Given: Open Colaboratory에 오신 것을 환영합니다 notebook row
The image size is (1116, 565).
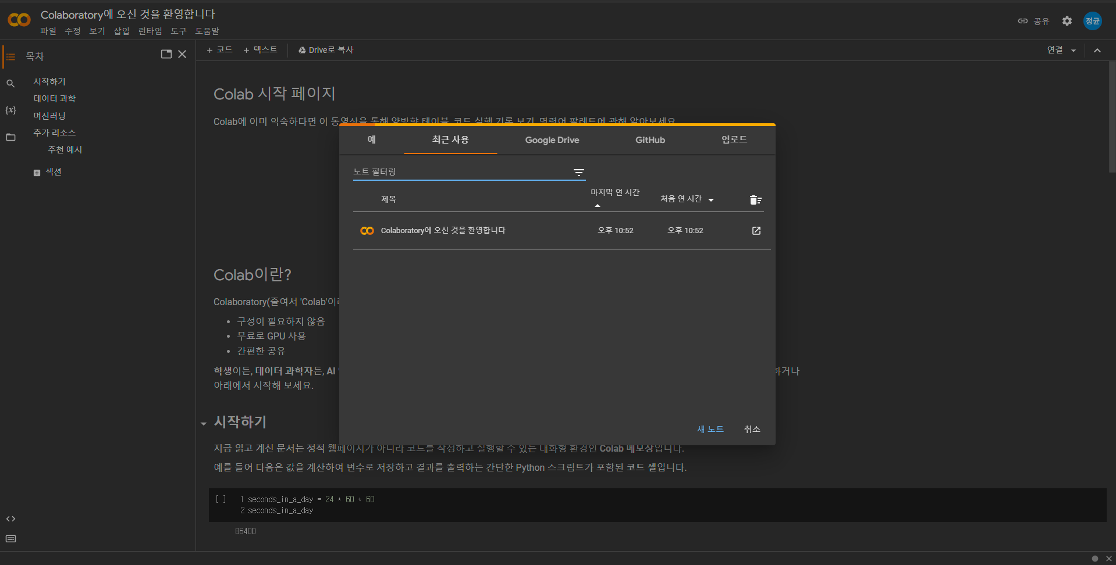Looking at the screenshot, I should [561, 231].
